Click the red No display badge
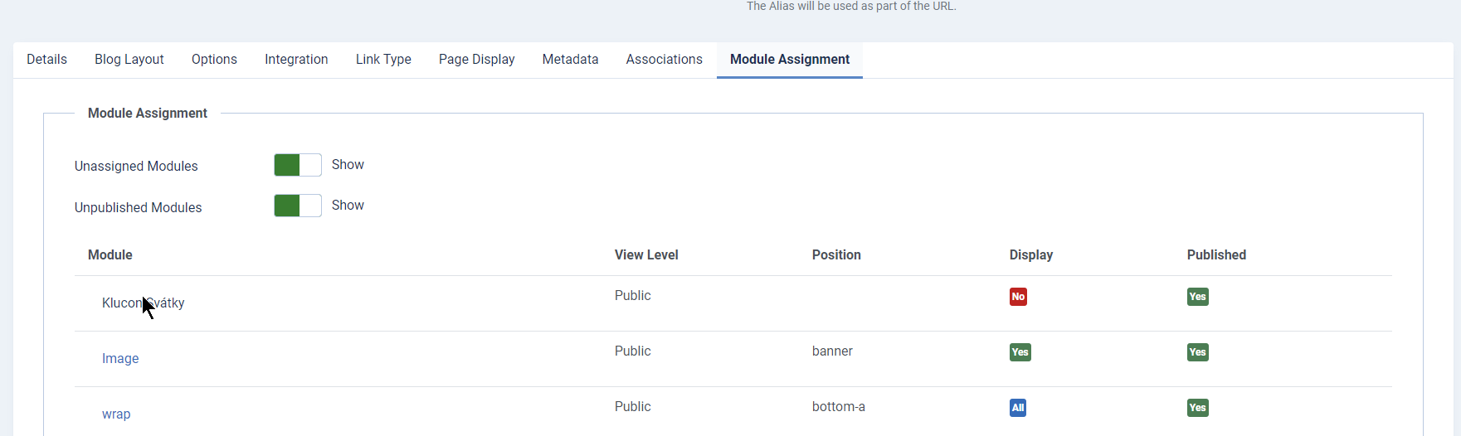 pos(1018,297)
